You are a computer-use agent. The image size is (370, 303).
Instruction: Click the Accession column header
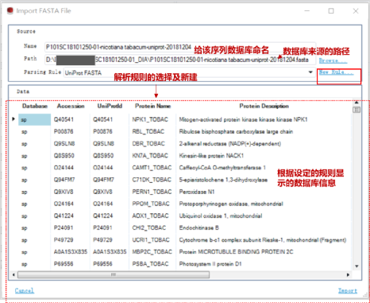[x=71, y=106]
